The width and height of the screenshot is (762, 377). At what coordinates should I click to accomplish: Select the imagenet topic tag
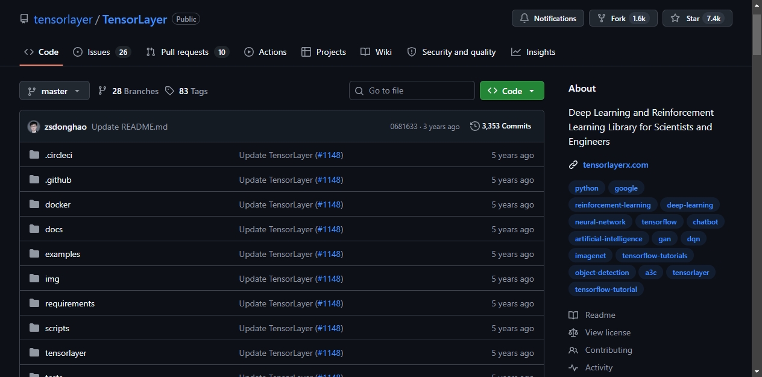[590, 256]
